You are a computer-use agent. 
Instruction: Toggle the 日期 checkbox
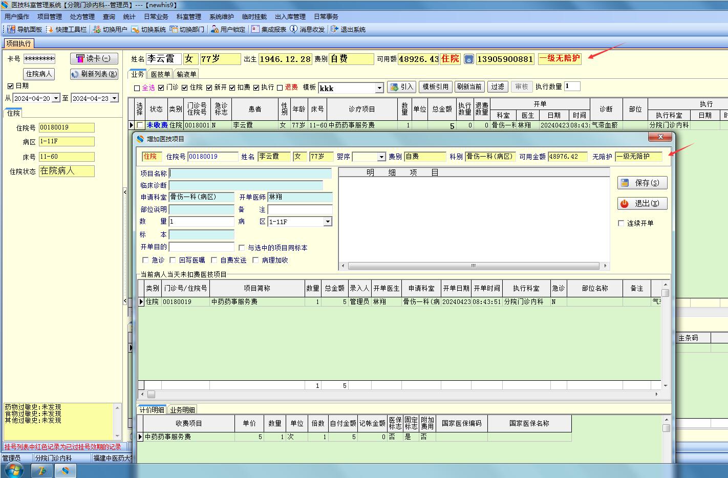click(10, 86)
